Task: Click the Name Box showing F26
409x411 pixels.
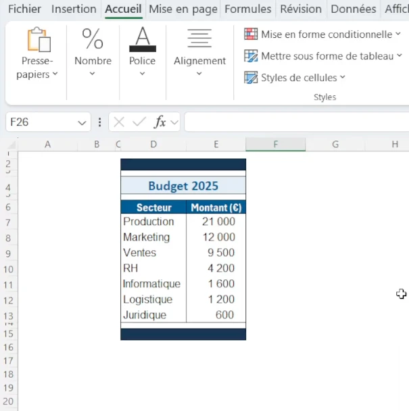Action: [x=48, y=122]
